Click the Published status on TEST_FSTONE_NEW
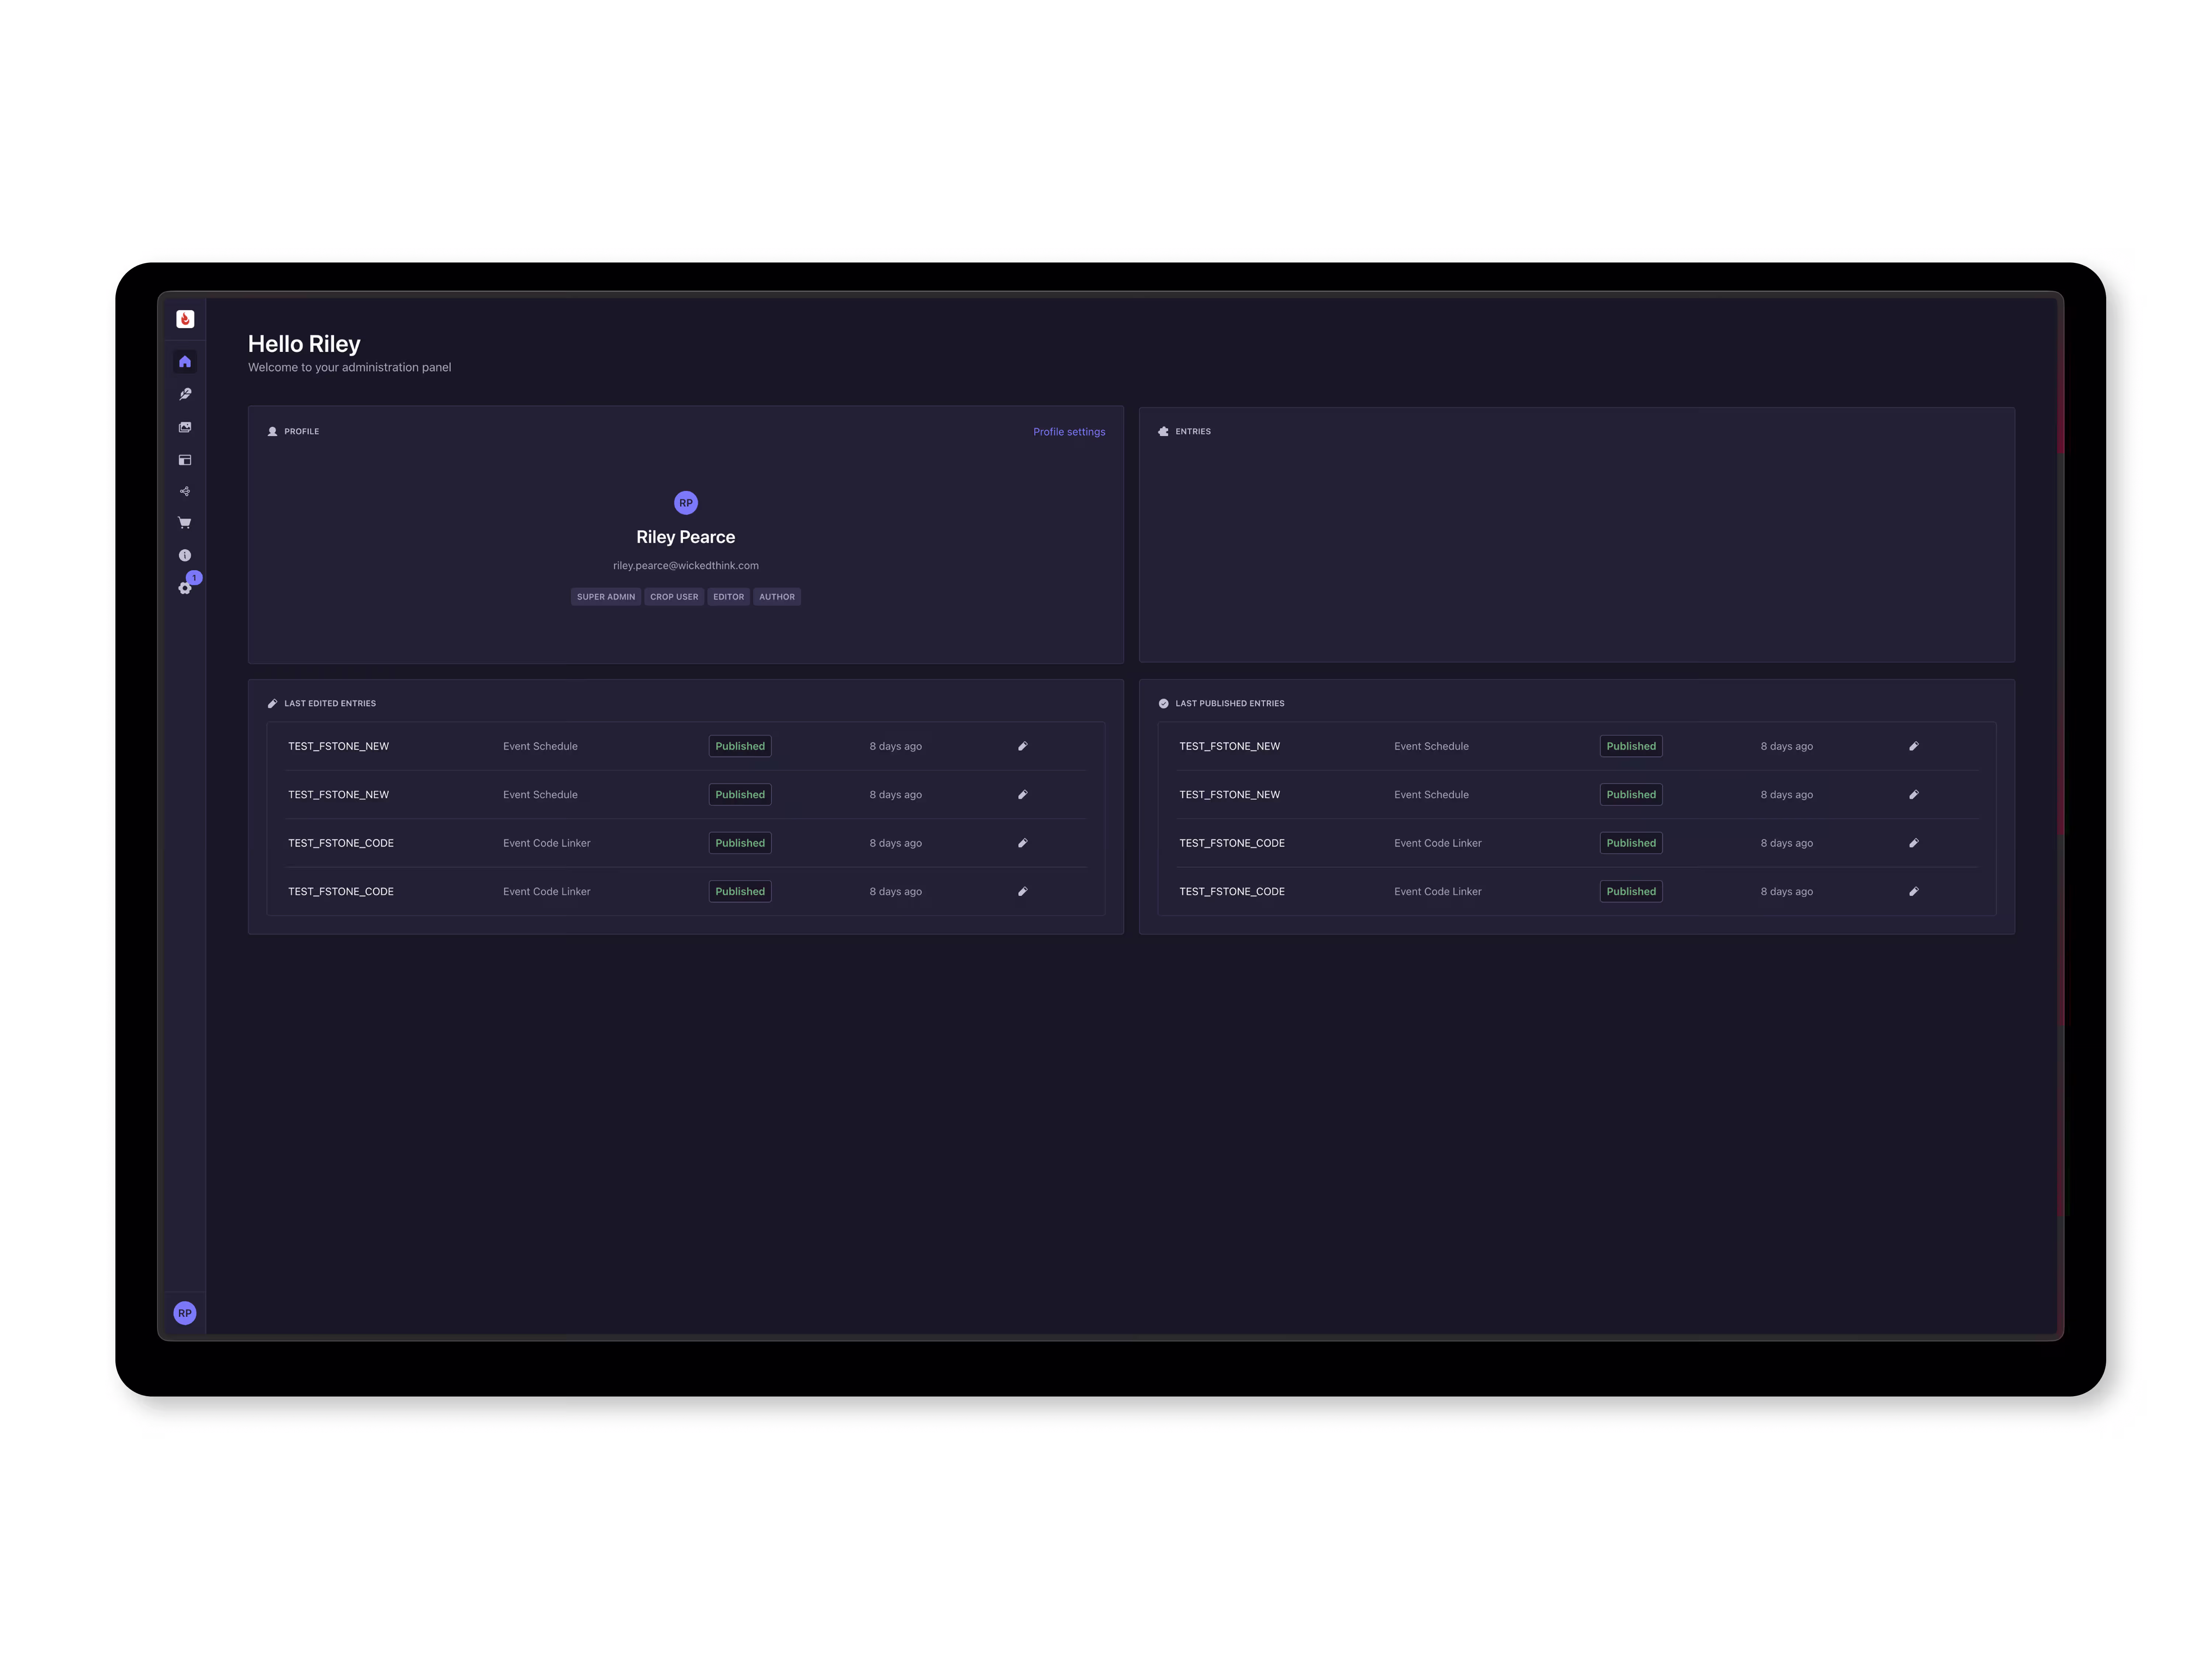2212x1659 pixels. click(x=739, y=746)
